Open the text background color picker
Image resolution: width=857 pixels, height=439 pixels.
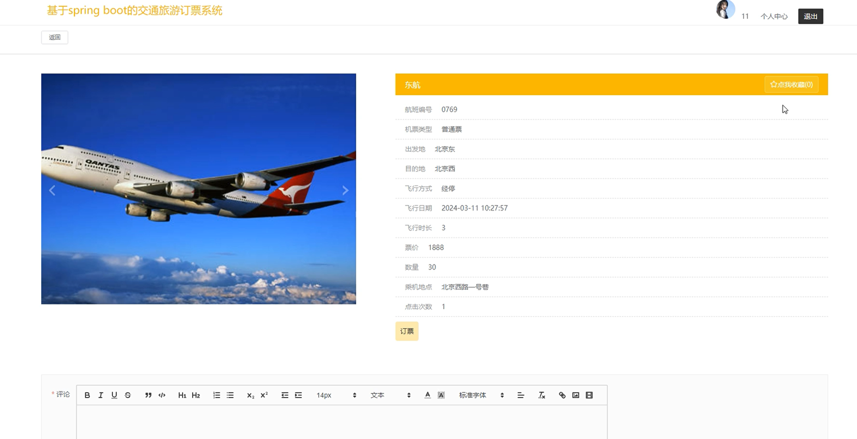point(441,395)
